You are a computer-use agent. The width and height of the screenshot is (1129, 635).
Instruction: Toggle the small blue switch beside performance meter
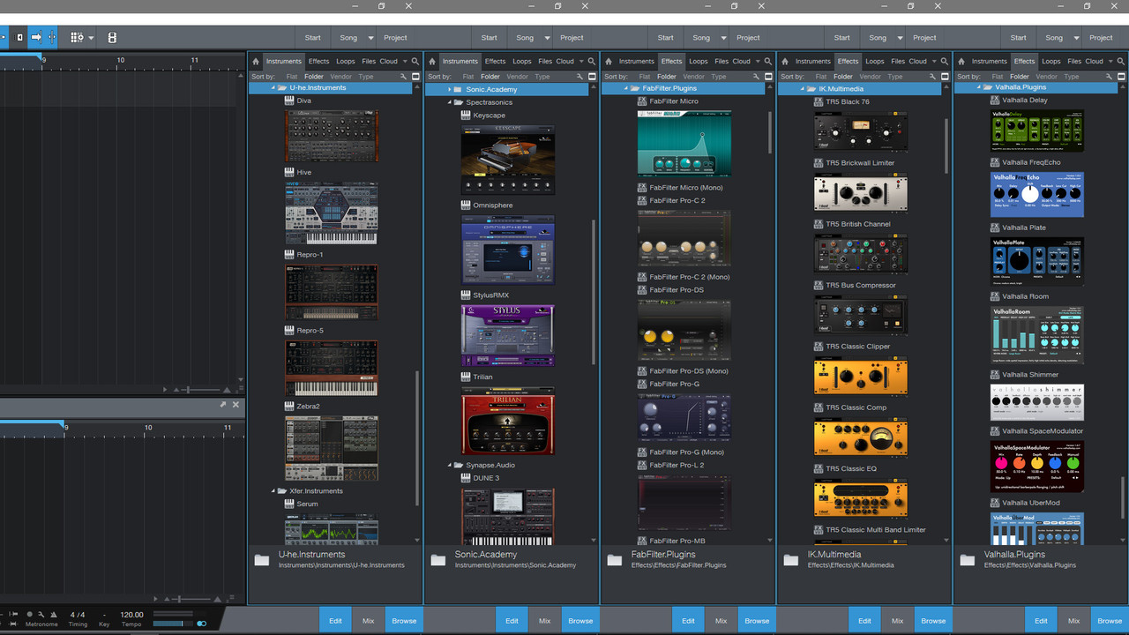click(202, 624)
